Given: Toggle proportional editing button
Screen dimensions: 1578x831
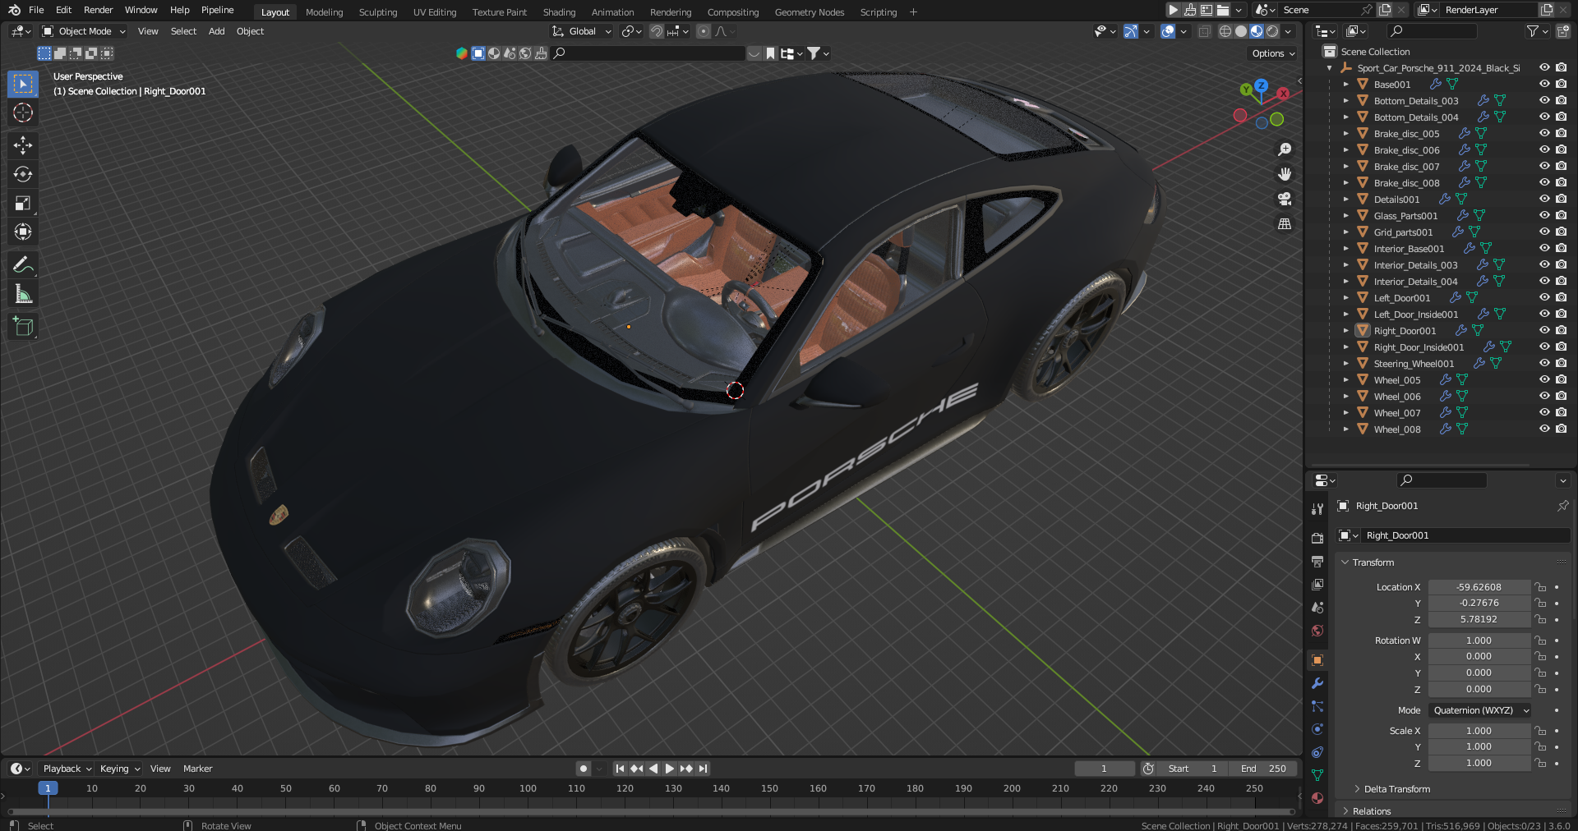Looking at the screenshot, I should click(x=703, y=31).
